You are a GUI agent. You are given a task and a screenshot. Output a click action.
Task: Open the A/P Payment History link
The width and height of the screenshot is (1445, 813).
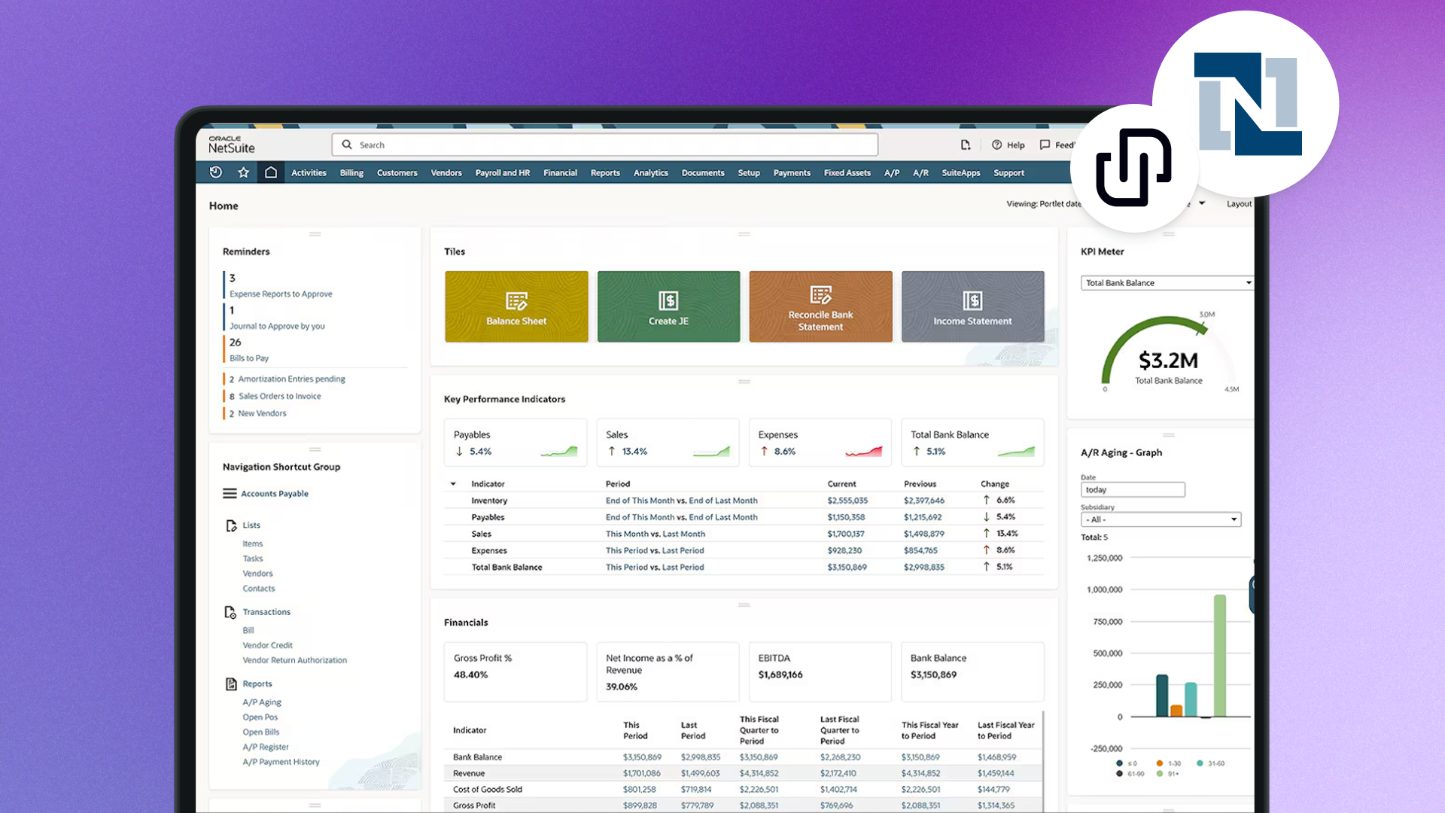click(281, 763)
